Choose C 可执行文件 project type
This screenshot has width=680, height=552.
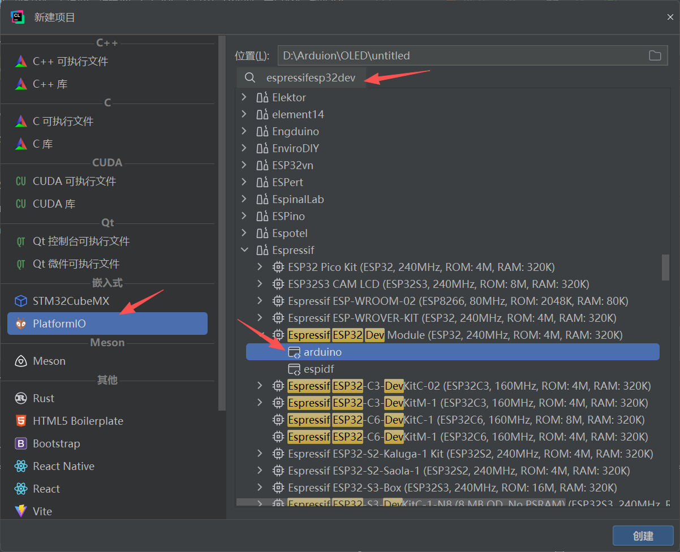click(107, 121)
